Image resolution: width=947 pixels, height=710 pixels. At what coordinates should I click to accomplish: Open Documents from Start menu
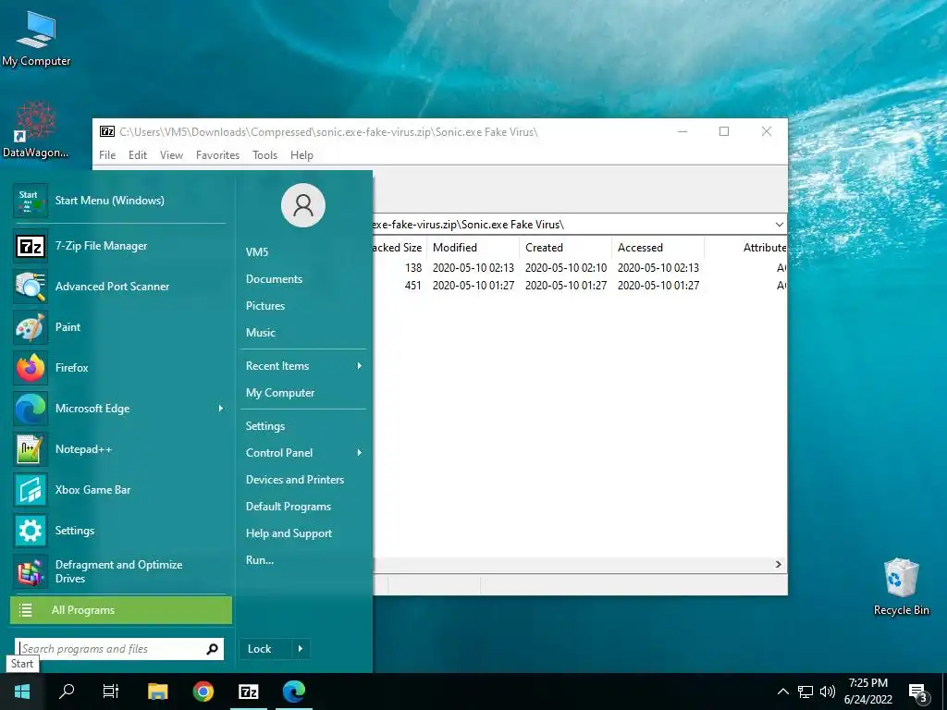point(274,279)
